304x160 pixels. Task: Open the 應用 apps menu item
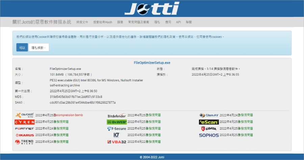168,22
